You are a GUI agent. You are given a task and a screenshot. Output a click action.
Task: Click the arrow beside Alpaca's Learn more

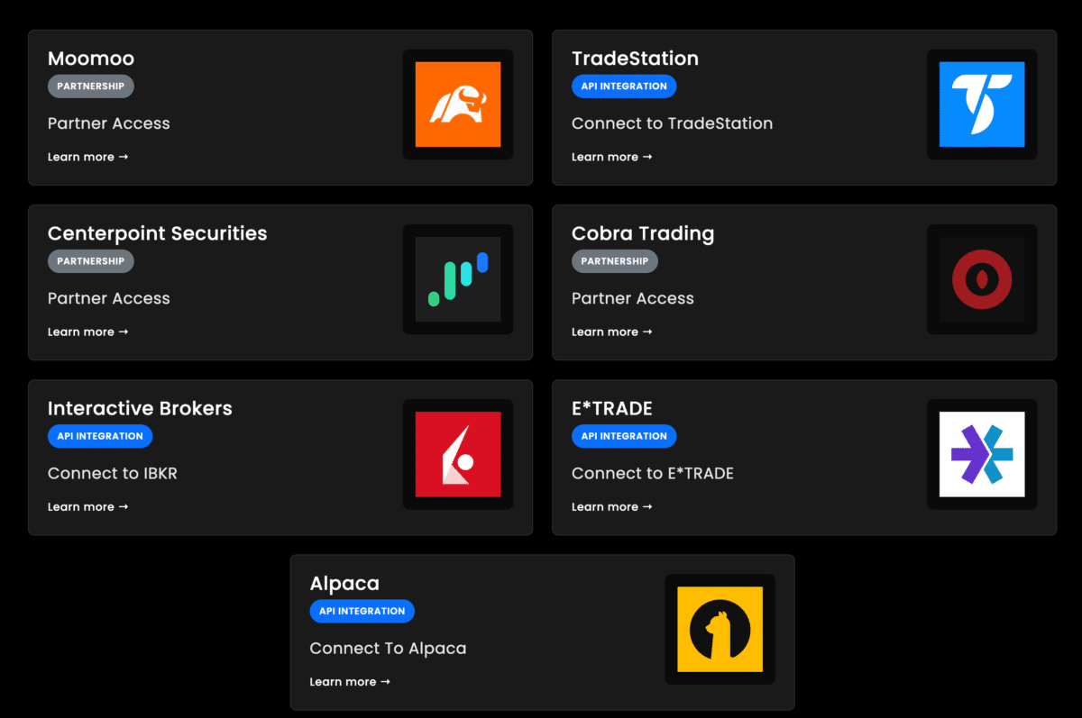click(x=386, y=681)
